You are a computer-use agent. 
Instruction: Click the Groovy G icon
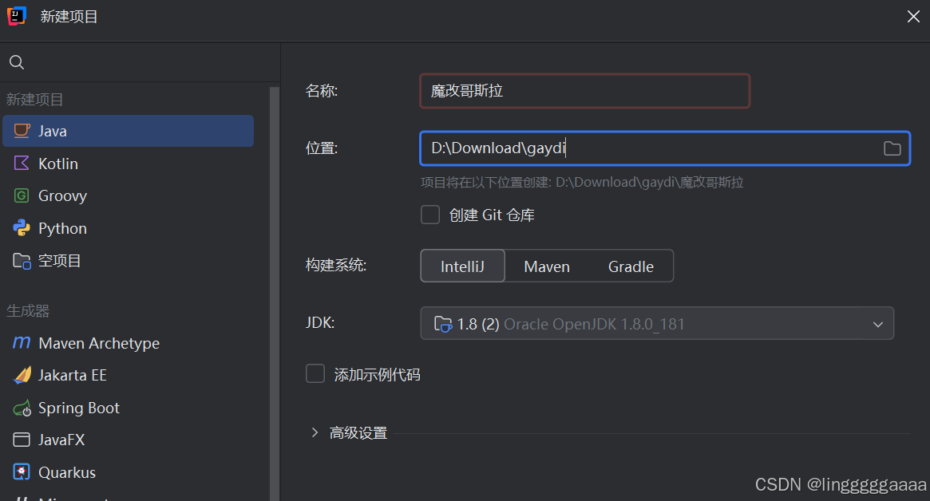(x=22, y=195)
